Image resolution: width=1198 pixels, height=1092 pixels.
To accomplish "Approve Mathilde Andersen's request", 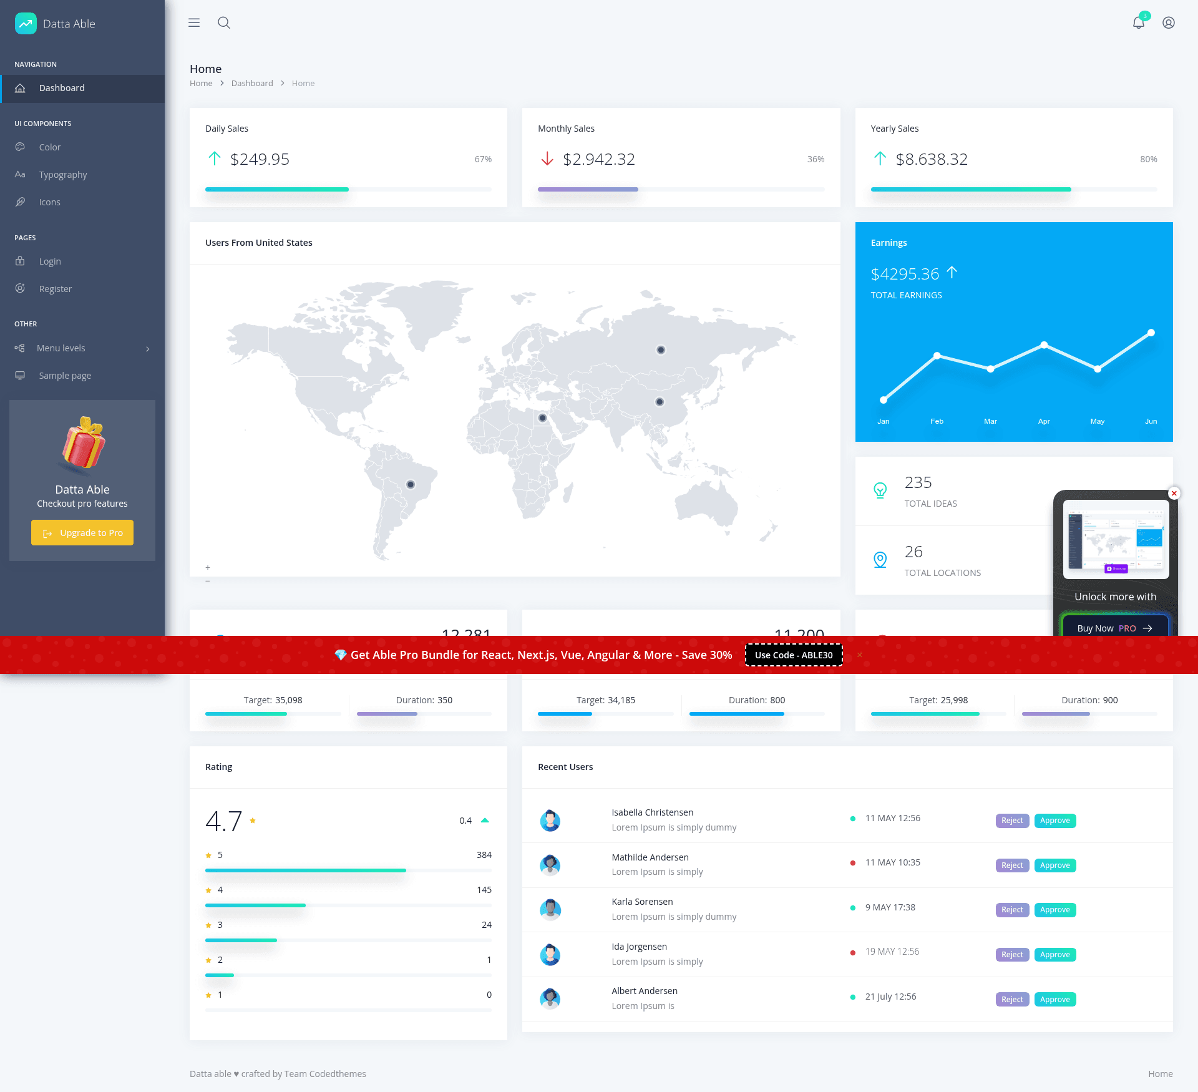I will [1055, 865].
